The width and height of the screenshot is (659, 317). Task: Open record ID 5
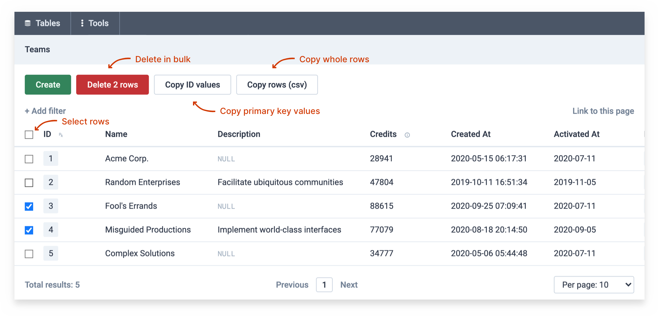(51, 253)
